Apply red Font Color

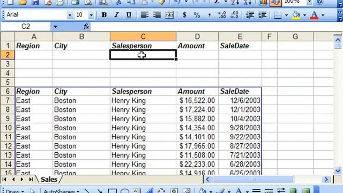pos(315,15)
